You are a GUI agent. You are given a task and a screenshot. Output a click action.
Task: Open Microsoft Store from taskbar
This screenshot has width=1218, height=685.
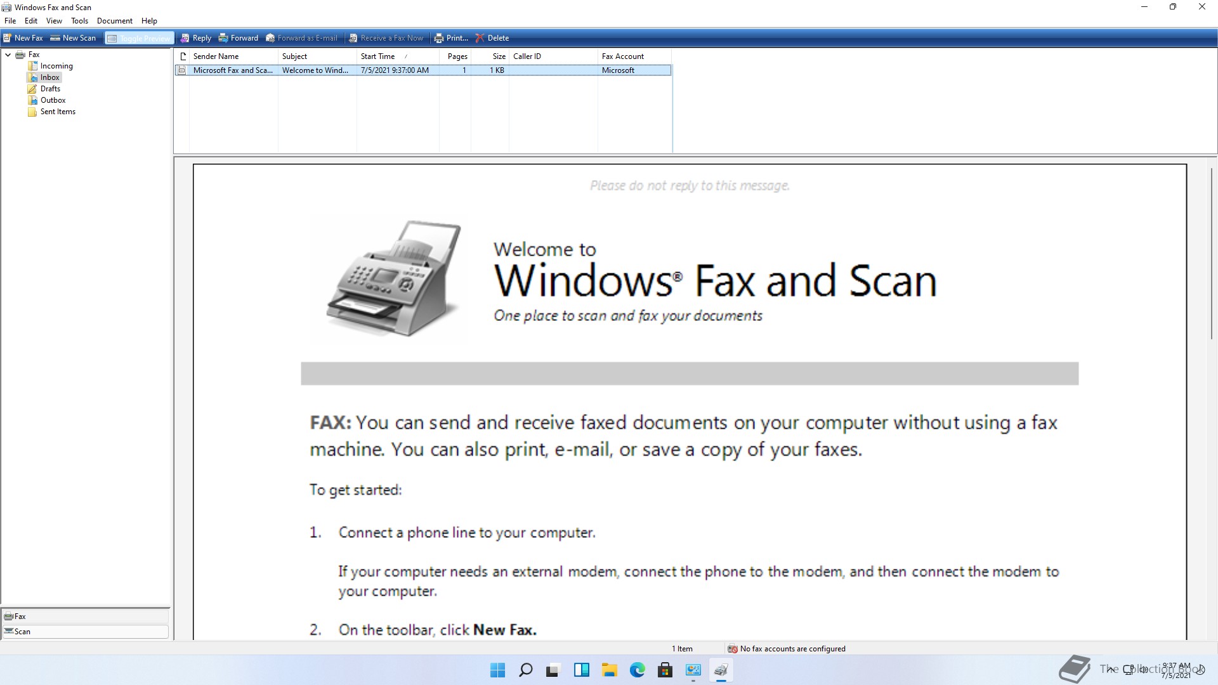click(x=665, y=670)
